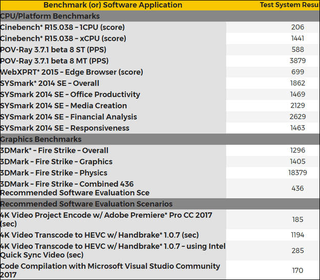
Task: Select the 'SYSmark 2014 SE – Financial Analysis' label
Action: pos(69,117)
